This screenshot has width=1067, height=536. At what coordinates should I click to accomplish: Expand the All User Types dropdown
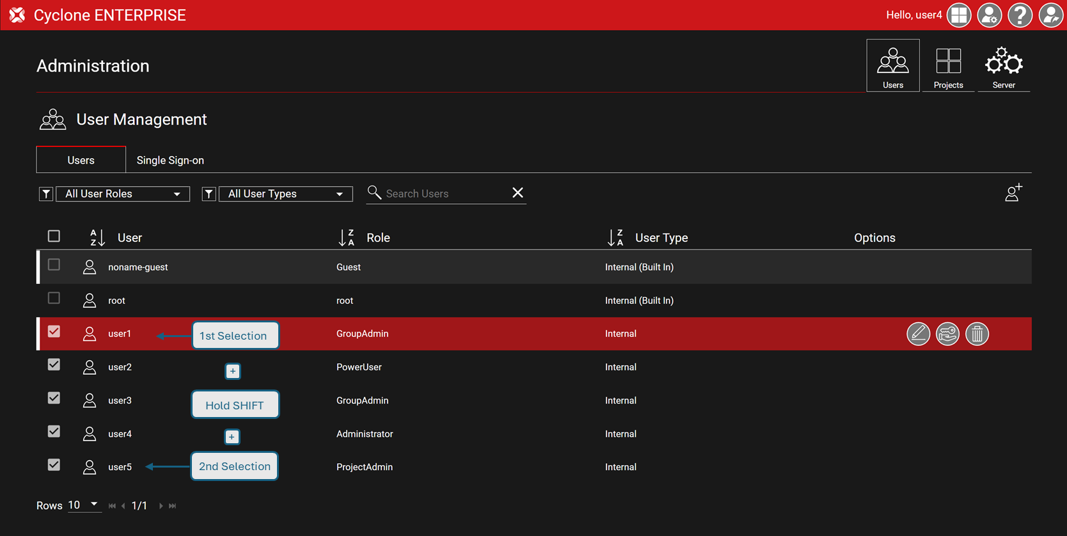285,194
